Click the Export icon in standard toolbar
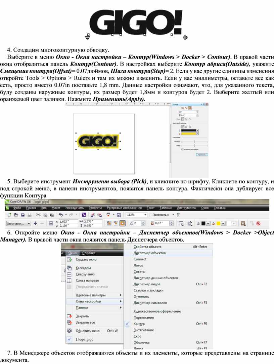 (100, 215)
